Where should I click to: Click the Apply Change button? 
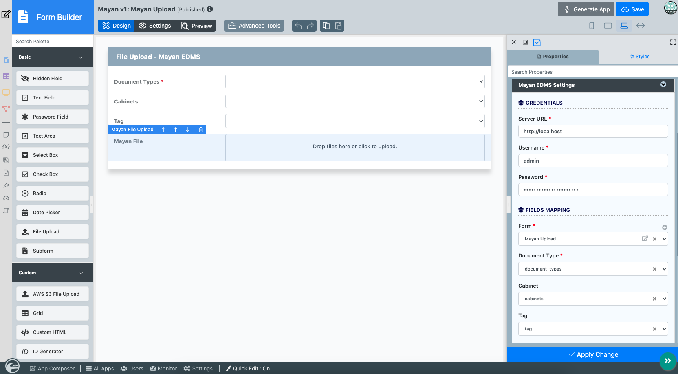click(x=592, y=354)
